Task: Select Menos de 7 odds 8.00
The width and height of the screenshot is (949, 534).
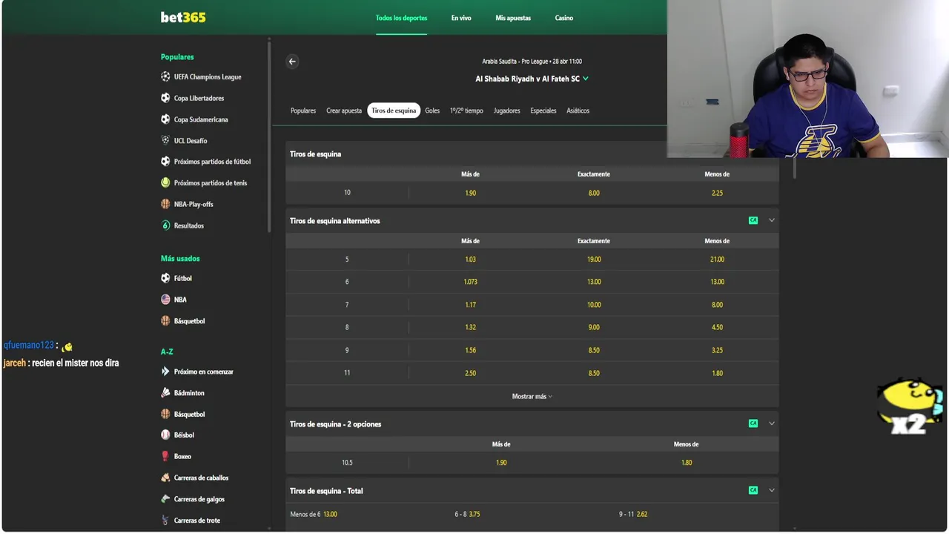Action: pos(717,305)
